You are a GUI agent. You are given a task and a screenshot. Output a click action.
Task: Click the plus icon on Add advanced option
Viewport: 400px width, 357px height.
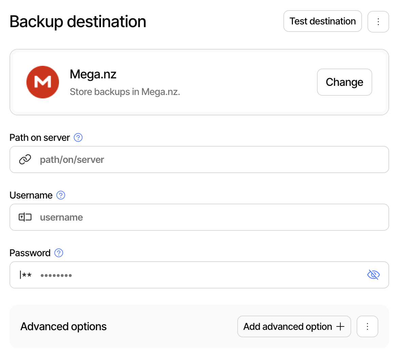click(340, 326)
